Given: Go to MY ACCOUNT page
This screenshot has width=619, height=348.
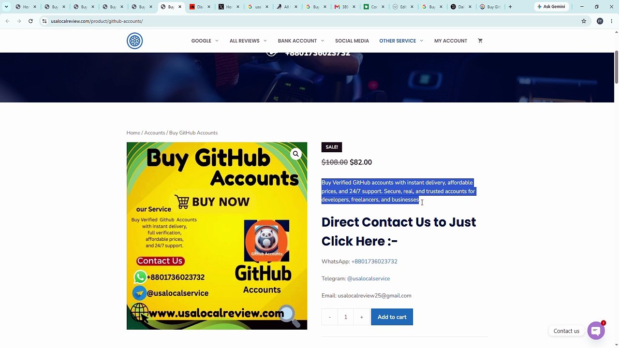Looking at the screenshot, I should (x=451, y=41).
